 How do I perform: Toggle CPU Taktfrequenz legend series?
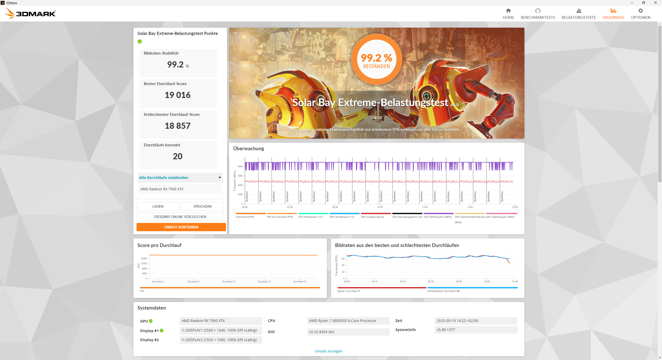pos(437,217)
